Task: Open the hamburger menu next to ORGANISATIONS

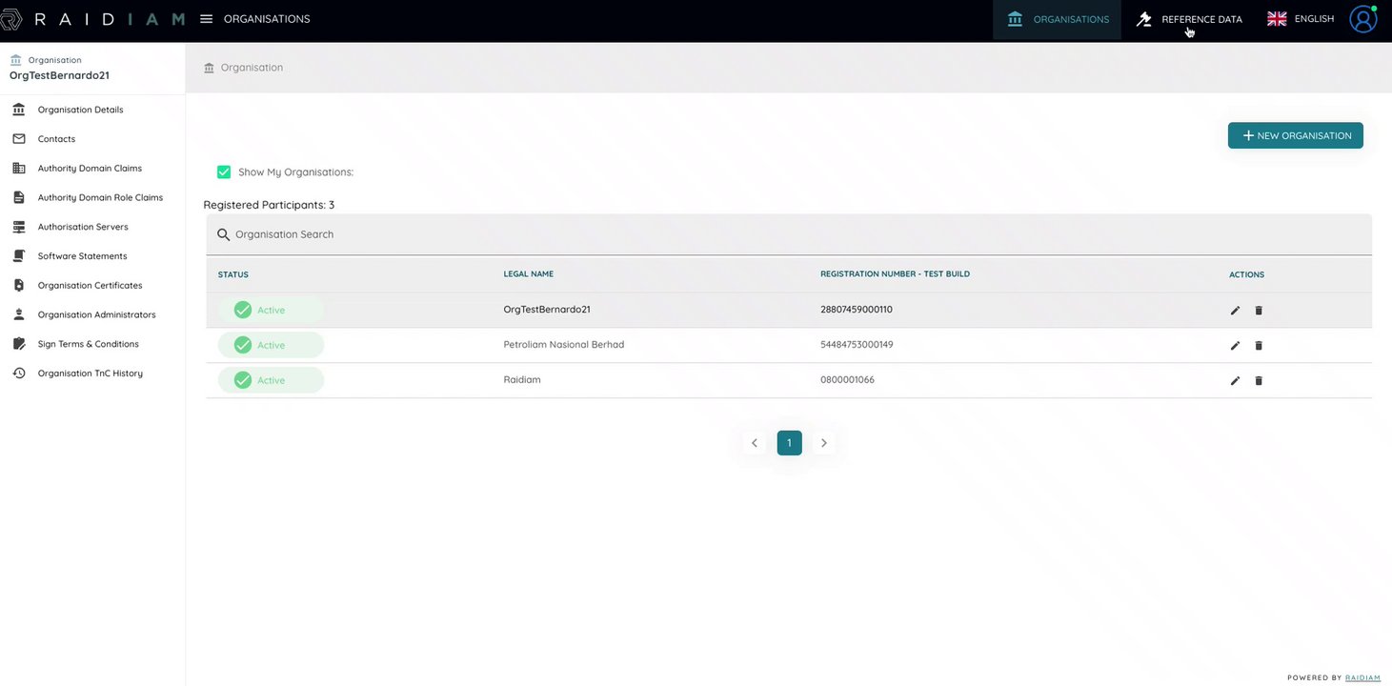Action: [206, 19]
